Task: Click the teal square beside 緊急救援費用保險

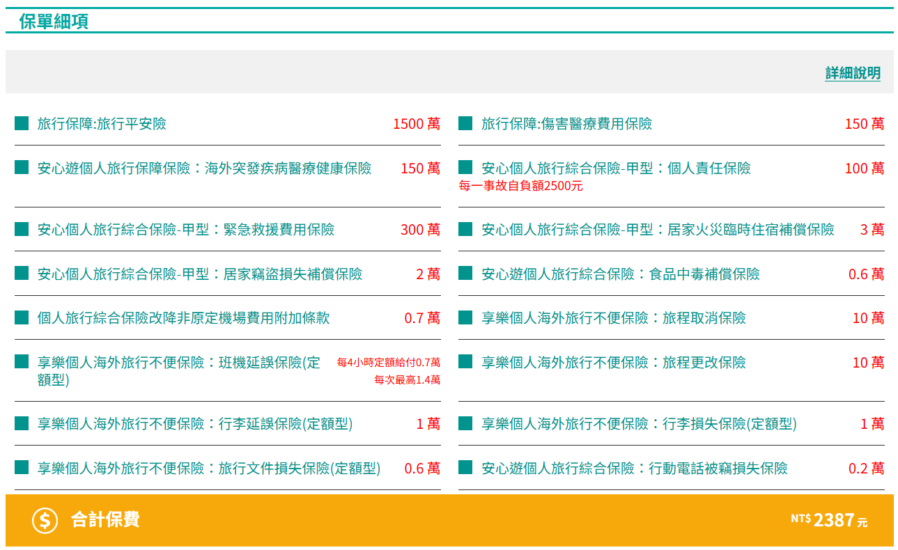Action: tap(22, 229)
